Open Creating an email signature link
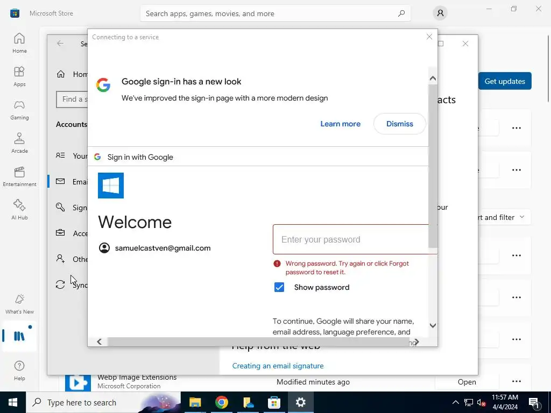551x413 pixels. pos(278,366)
